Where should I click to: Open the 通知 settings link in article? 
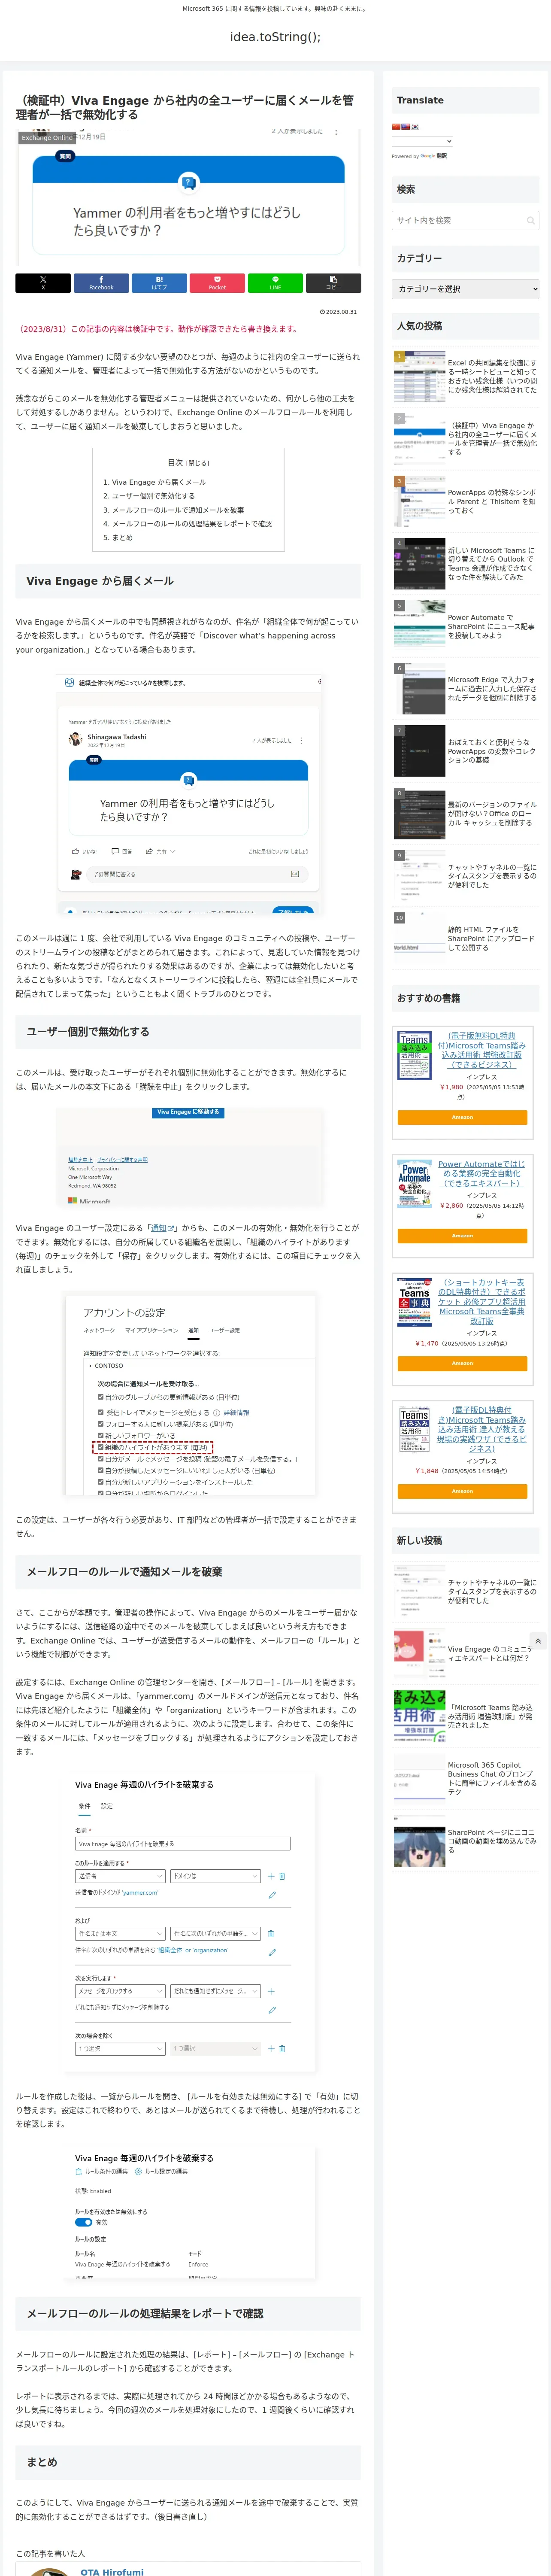tap(163, 1228)
